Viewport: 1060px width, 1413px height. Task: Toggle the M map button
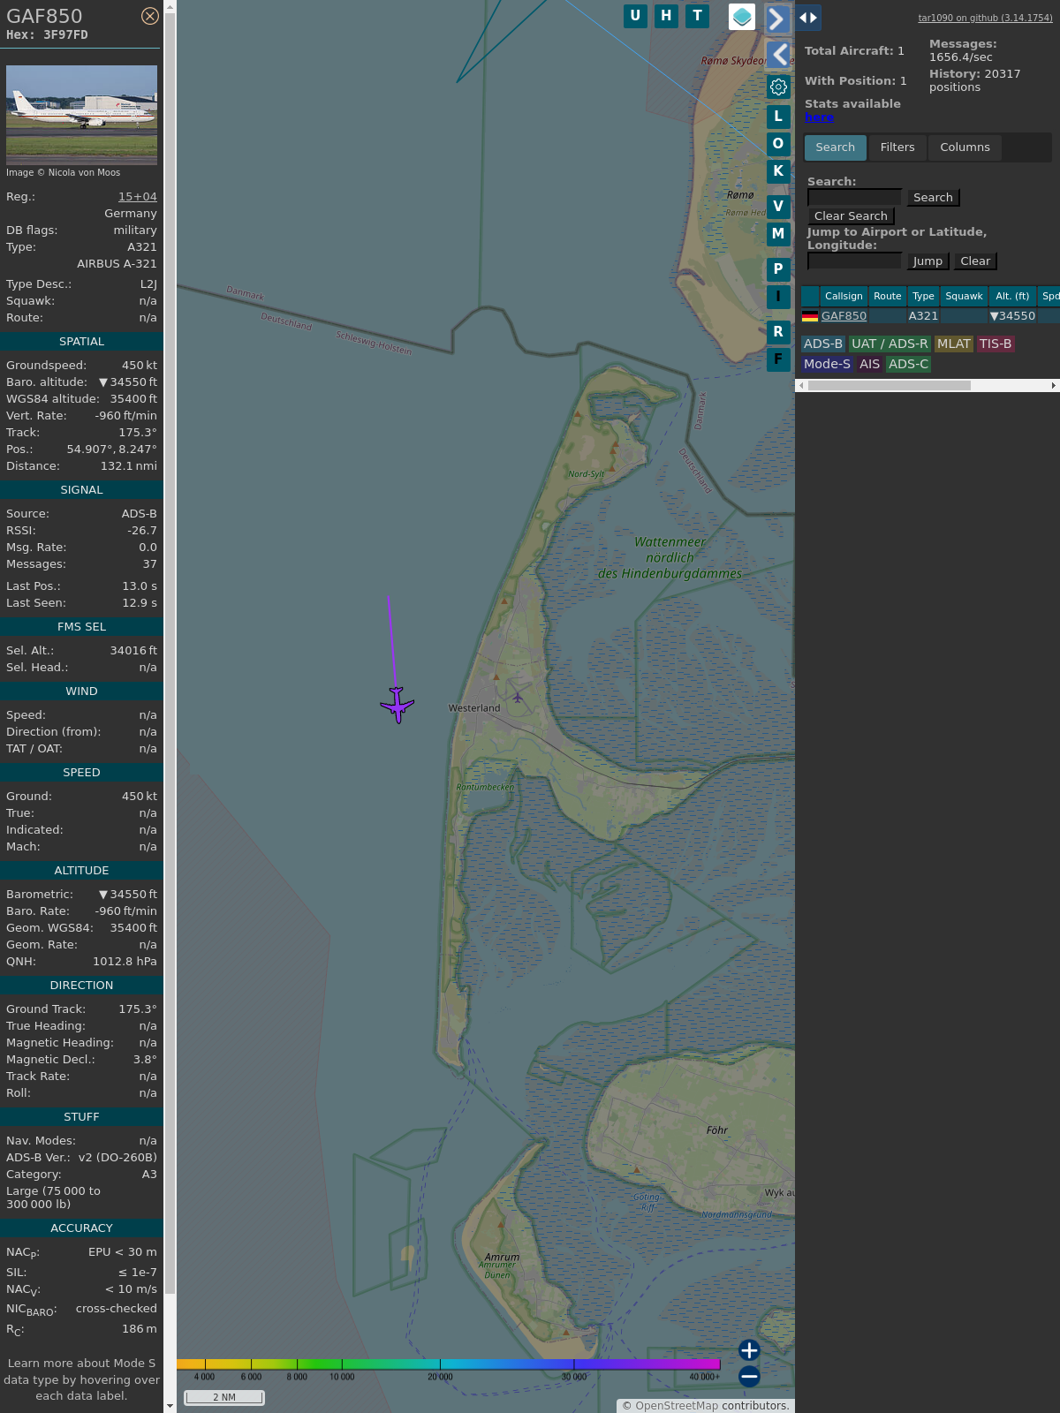[778, 234]
